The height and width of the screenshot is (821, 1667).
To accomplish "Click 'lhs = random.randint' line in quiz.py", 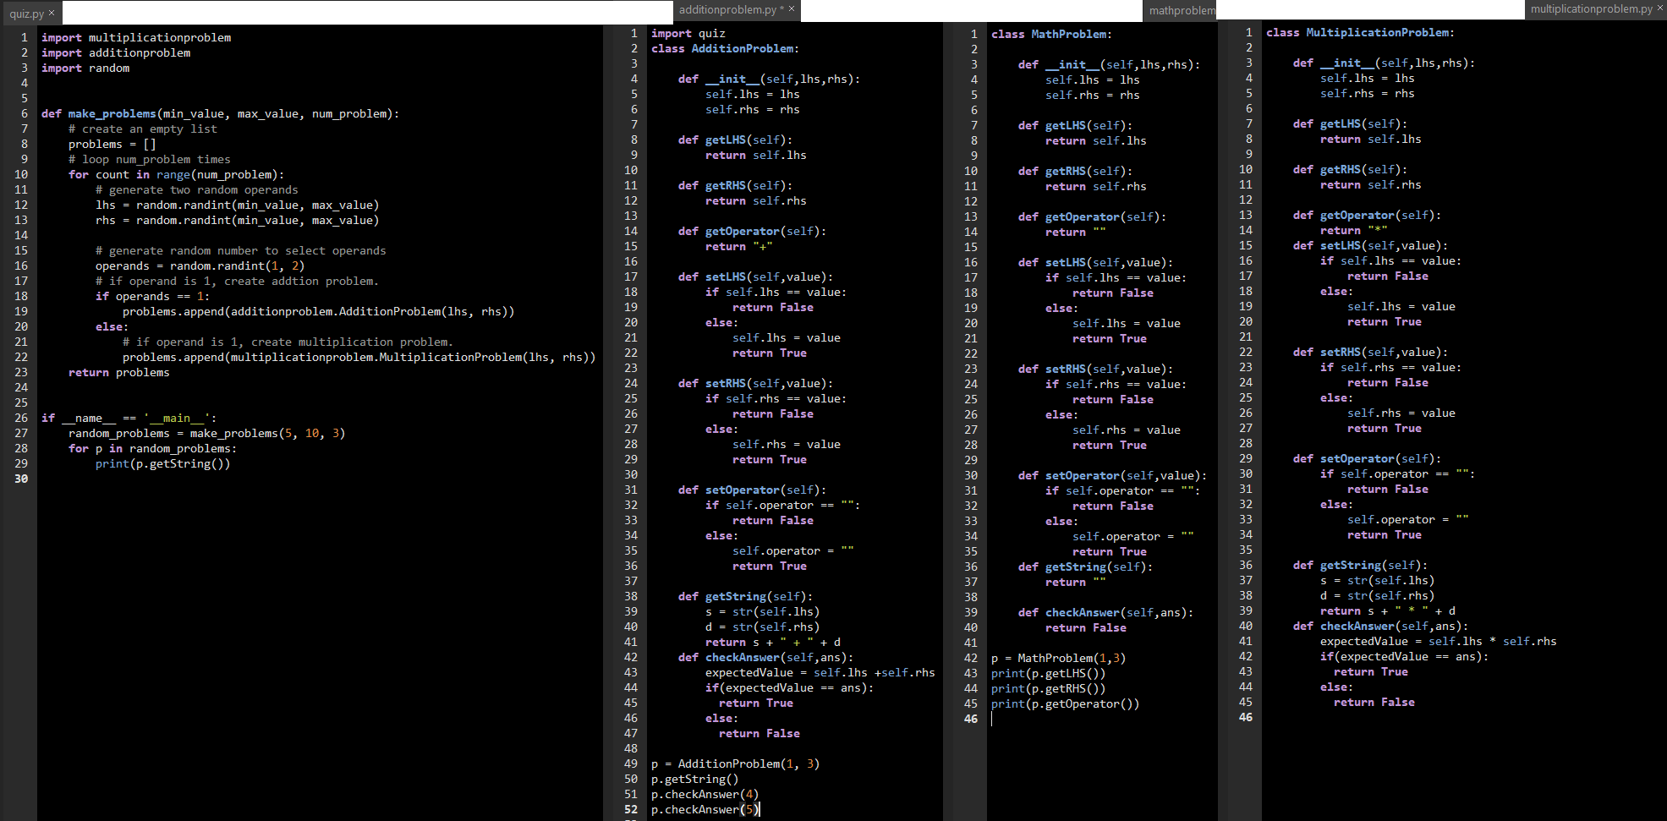I will [x=238, y=205].
